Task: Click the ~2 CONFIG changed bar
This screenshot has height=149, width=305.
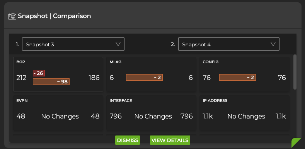Action: [237, 78]
